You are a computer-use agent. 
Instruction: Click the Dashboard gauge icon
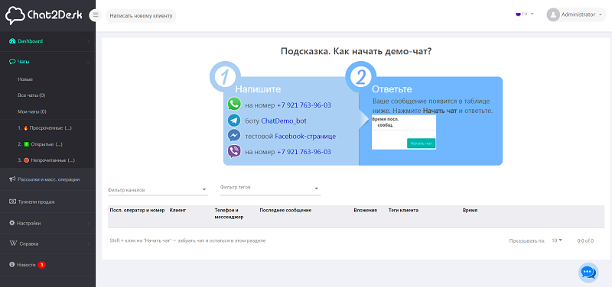click(12, 41)
